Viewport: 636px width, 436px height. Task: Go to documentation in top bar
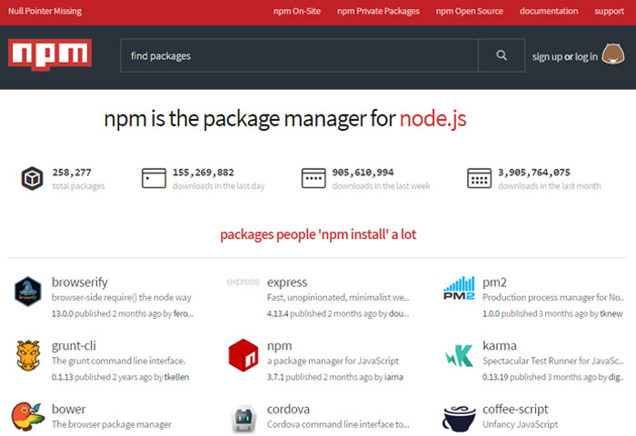coord(549,12)
